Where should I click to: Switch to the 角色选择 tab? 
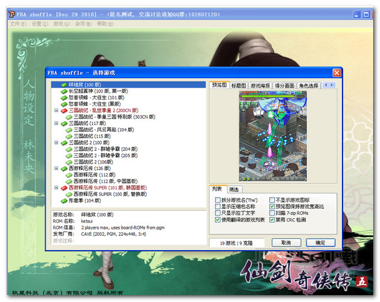tap(309, 86)
